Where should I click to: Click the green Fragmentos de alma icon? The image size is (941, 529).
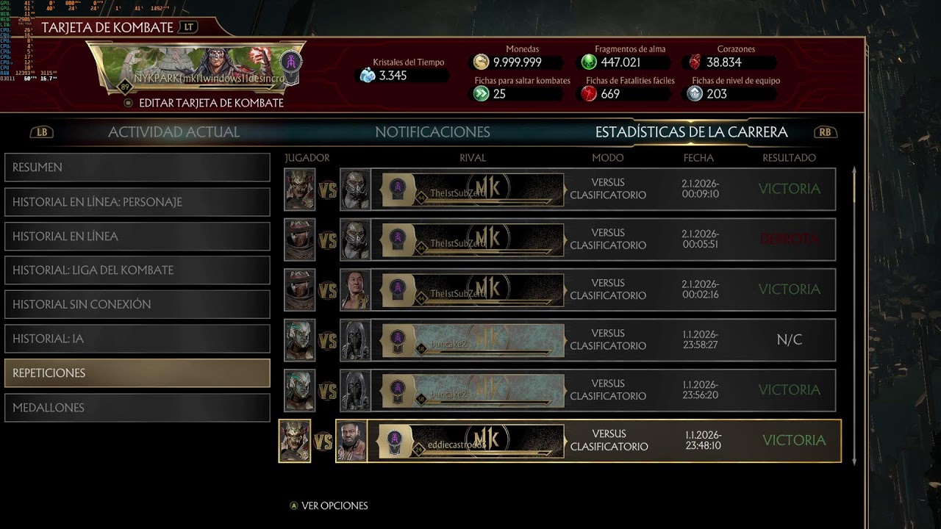(x=589, y=62)
